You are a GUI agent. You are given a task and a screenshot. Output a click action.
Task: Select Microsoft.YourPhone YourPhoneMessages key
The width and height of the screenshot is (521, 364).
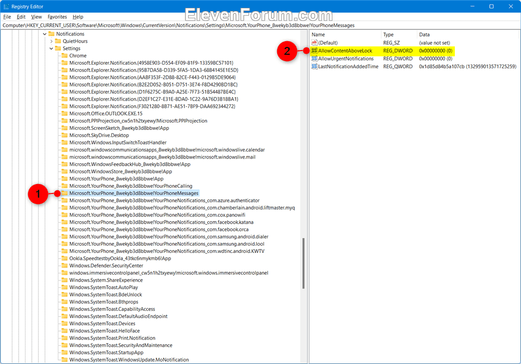(134, 193)
